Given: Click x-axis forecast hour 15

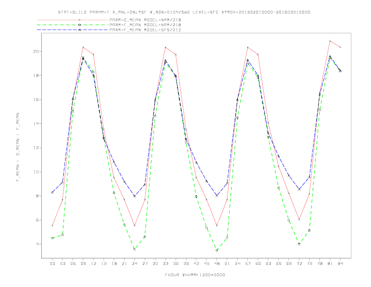Looking at the screenshot, I should pyautogui.click(x=104, y=264).
